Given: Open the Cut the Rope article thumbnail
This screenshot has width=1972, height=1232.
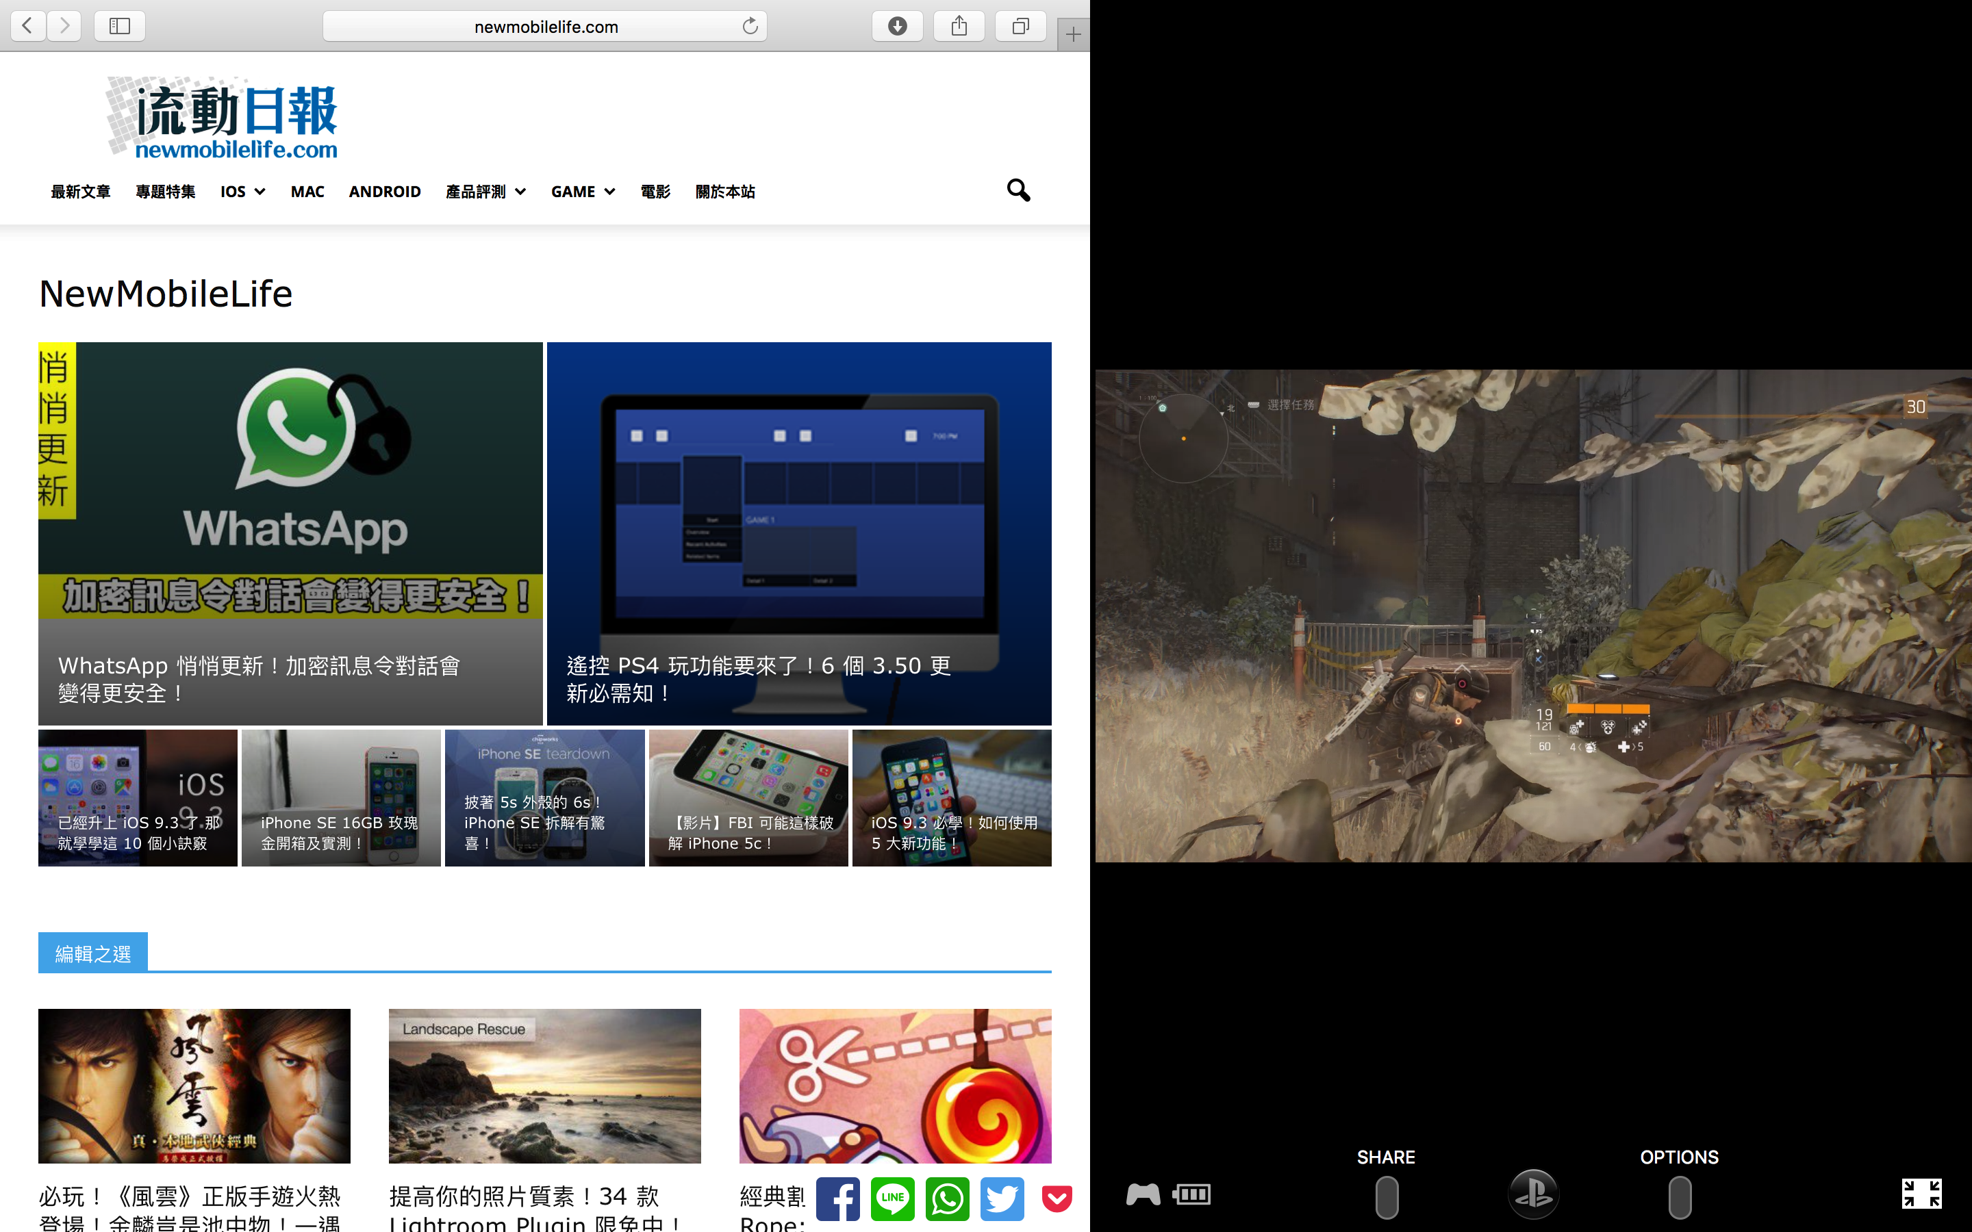Looking at the screenshot, I should (895, 1086).
